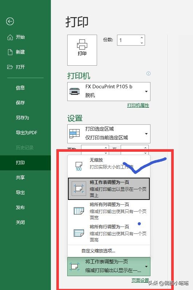193x290 pixels.
Task: Collapse the 将工作表调整为一页 scaling dropdown arrow
Action: 146,267
